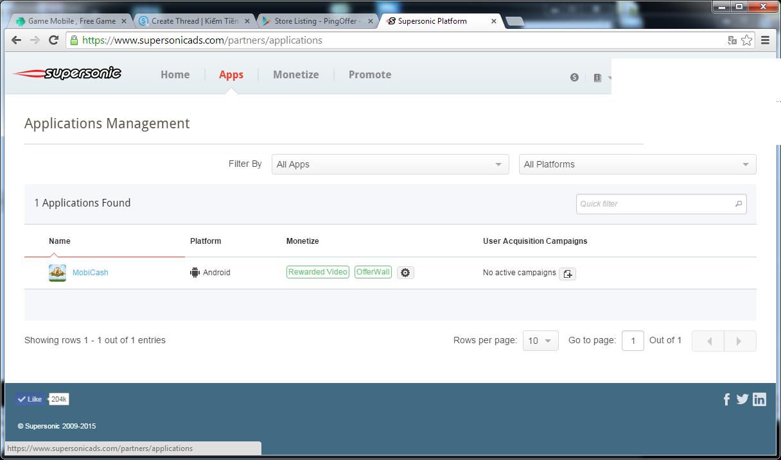The height and width of the screenshot is (460, 781).
Task: Click the Facebook Like button
Action: [30, 399]
